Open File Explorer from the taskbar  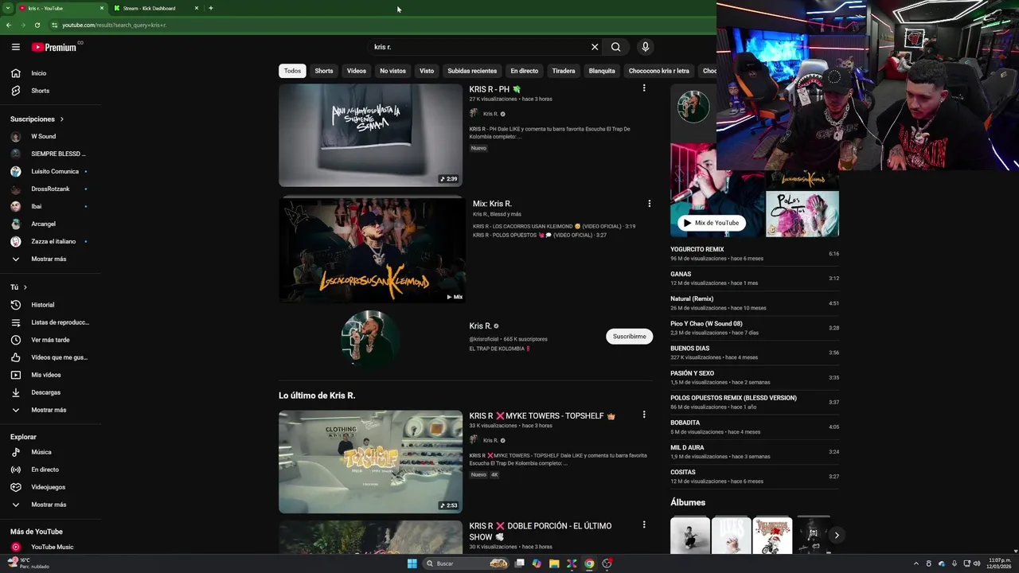click(554, 563)
